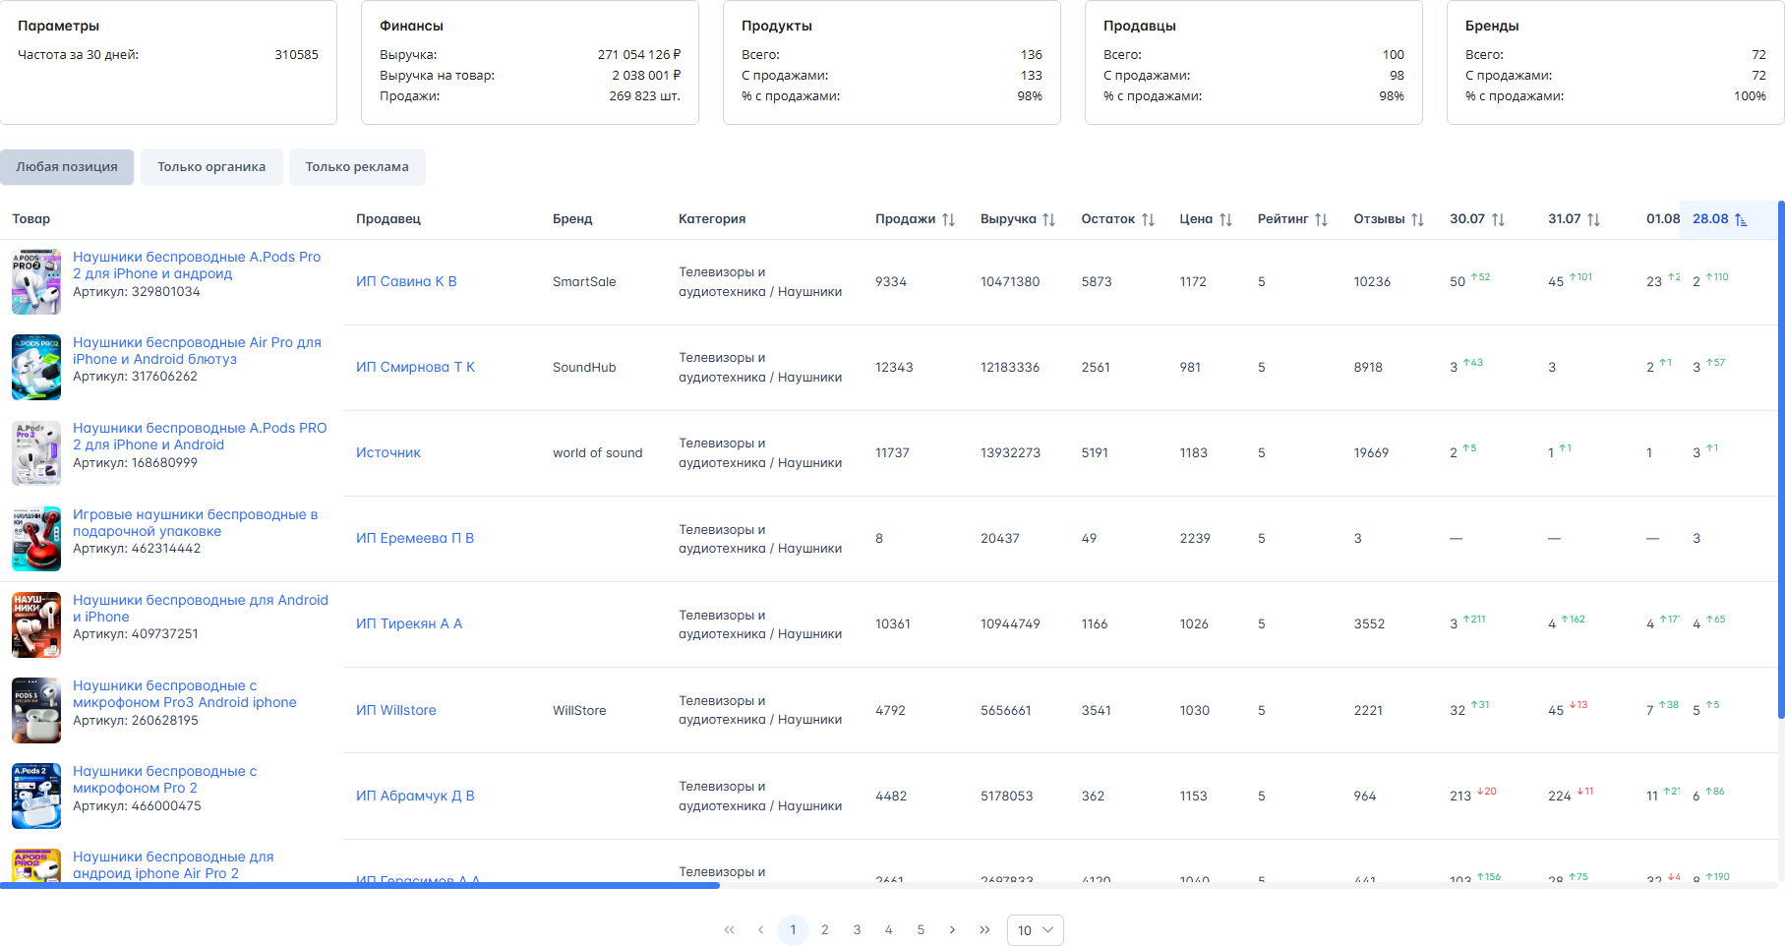Jump to last page double arrow
This screenshot has height=946, width=1785.
click(x=984, y=930)
